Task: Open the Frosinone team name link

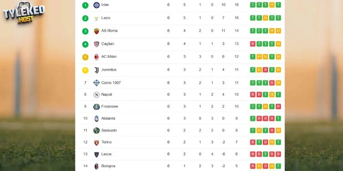Action: click(110, 106)
